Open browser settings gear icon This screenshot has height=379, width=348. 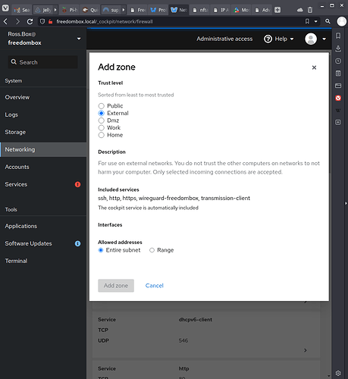pyautogui.click(x=338, y=373)
